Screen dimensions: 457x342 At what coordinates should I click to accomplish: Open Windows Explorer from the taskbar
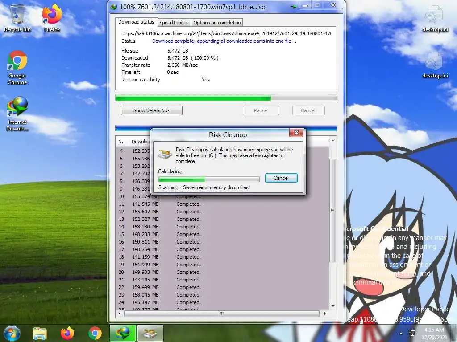40,334
